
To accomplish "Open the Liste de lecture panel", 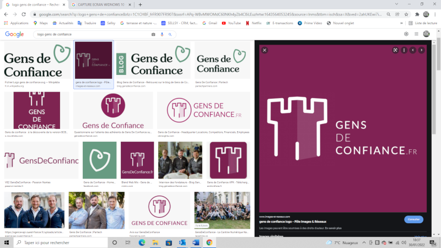I will pos(422,23).
